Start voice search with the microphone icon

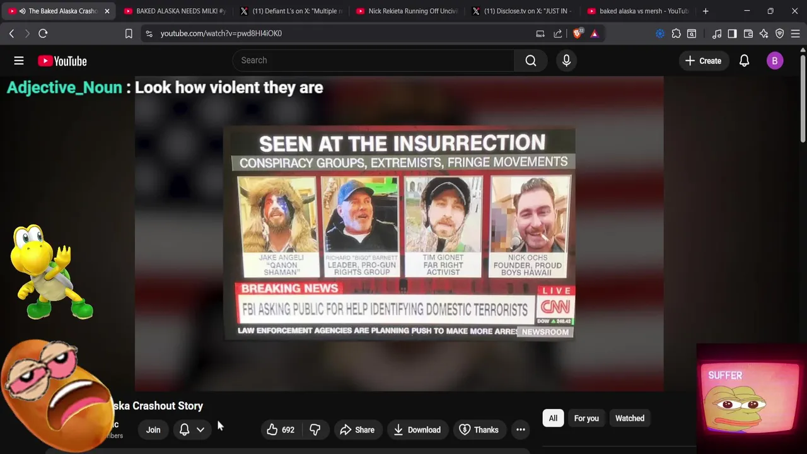(566, 61)
